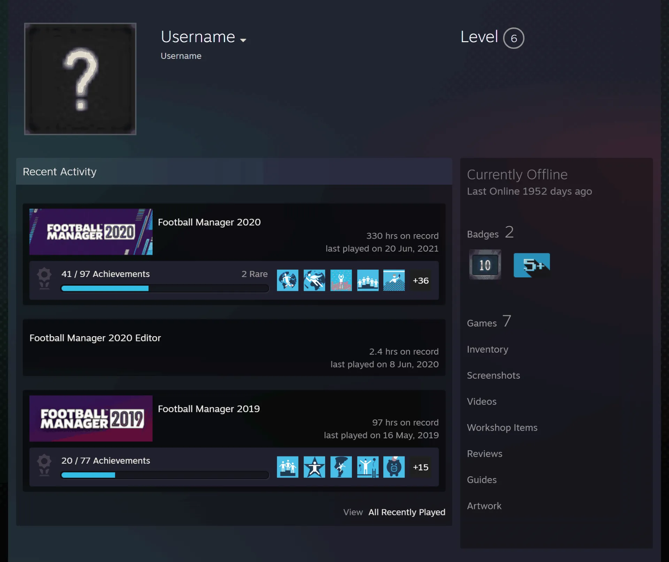This screenshot has height=562, width=669.
Task: Show the +15 more FM2019 achievements
Action: 421,467
